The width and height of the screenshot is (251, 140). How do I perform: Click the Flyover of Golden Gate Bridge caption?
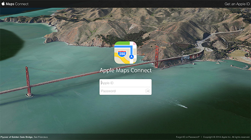17,137
